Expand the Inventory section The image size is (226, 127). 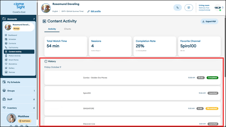click(18, 108)
